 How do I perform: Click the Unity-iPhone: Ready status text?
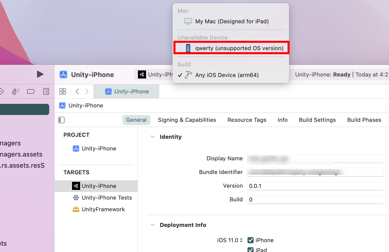point(323,74)
